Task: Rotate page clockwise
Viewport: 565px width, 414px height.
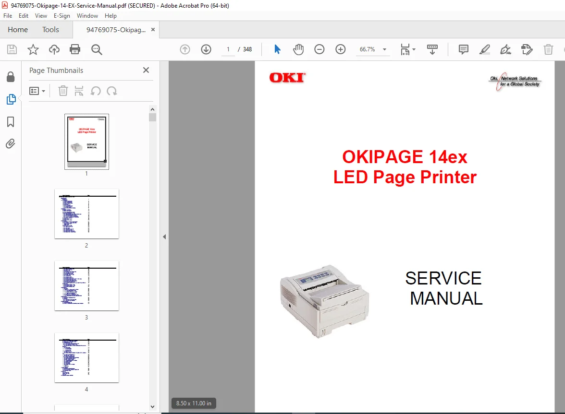Action: click(111, 91)
